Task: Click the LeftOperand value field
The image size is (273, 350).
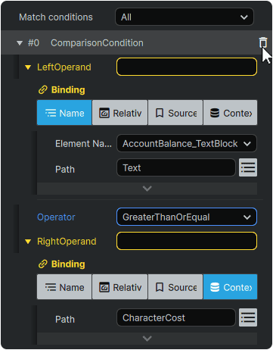Action: pyautogui.click(x=187, y=67)
